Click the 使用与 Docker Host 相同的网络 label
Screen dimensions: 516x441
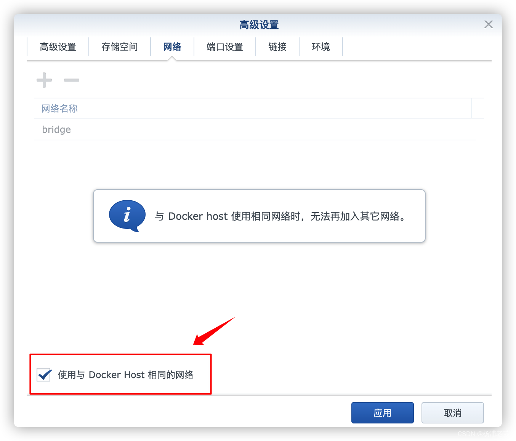tap(126, 375)
